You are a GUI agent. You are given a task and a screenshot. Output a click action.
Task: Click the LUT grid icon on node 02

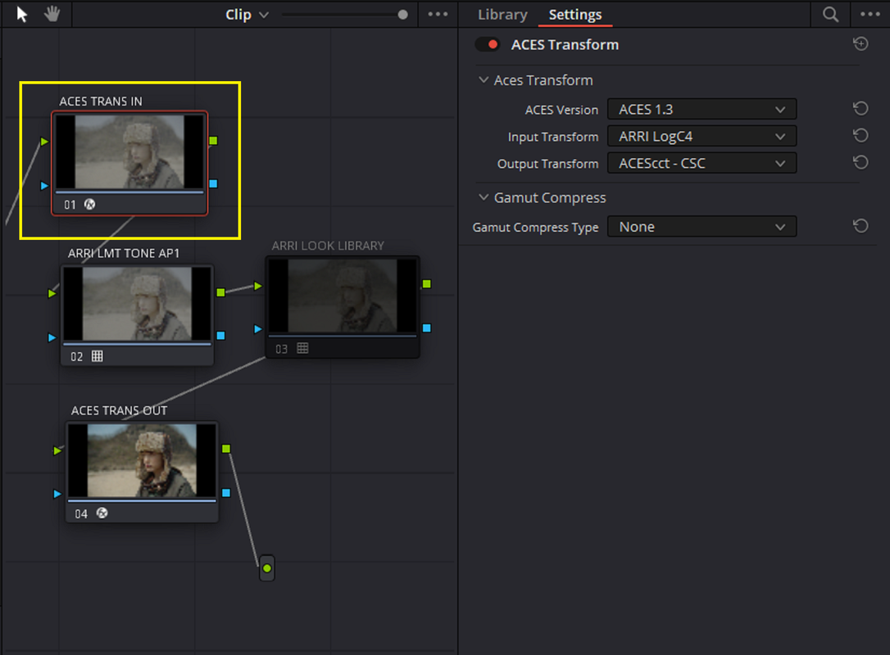[x=97, y=356]
